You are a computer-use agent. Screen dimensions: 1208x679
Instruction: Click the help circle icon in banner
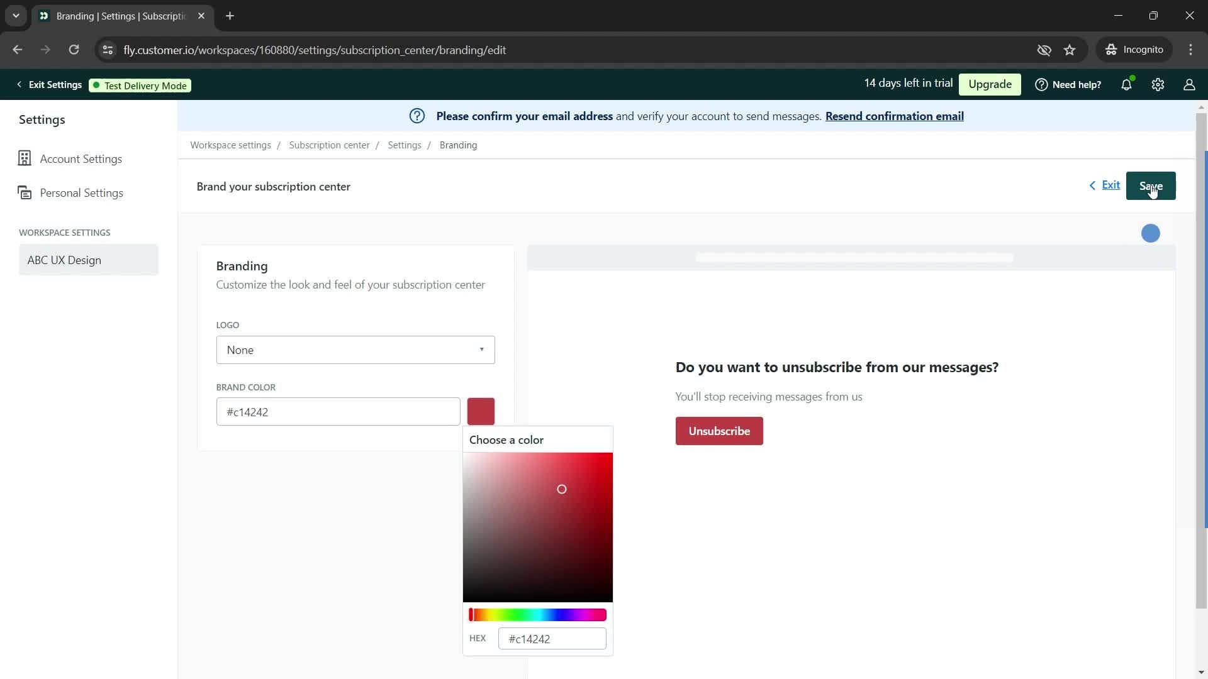pos(418,116)
